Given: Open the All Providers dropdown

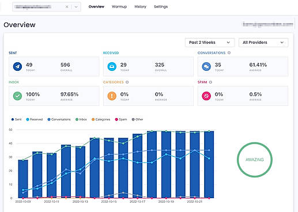Looking at the screenshot, I should pyautogui.click(x=263, y=43).
